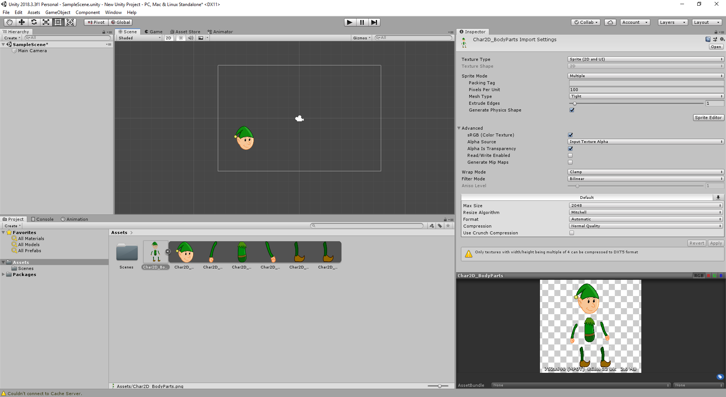Click the cloud services icon

(610, 22)
